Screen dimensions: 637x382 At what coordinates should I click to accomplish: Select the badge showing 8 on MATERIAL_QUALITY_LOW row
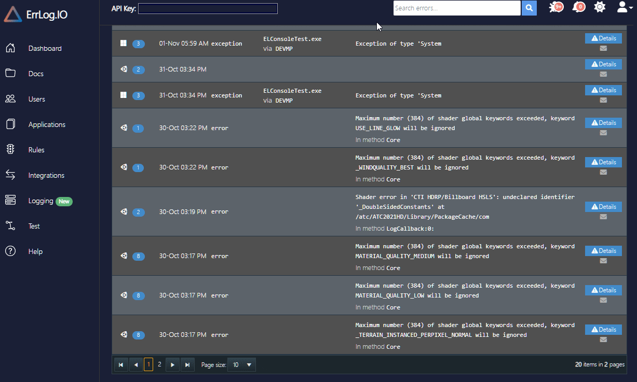[139, 295]
